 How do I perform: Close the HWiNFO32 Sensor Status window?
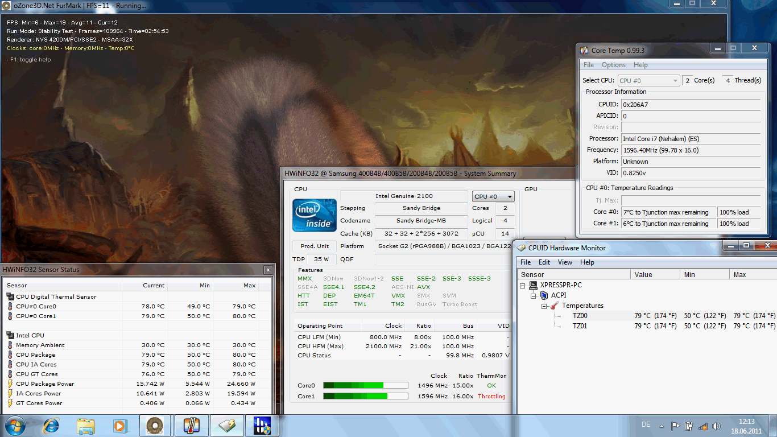tap(267, 270)
